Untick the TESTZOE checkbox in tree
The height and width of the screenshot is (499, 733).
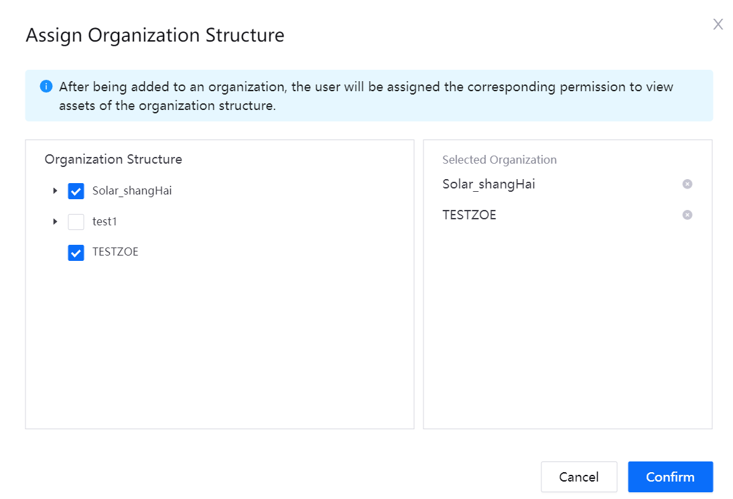(x=76, y=253)
